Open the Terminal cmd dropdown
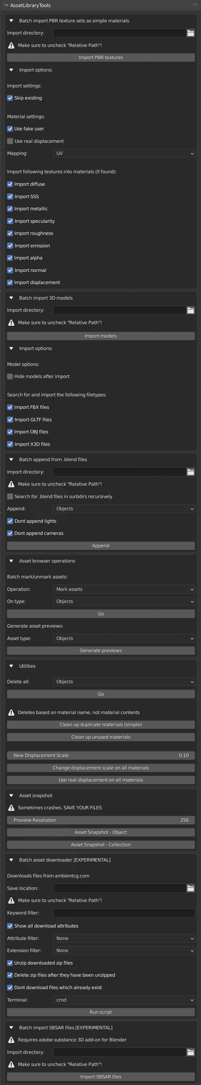The width and height of the screenshot is (201, 1085). coord(124,999)
